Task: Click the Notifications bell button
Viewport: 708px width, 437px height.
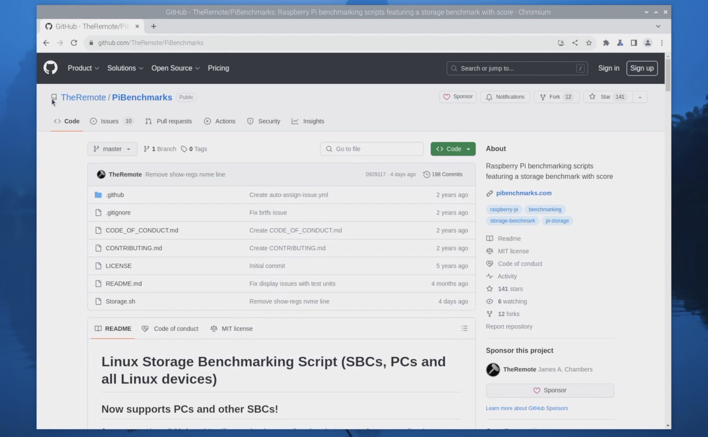Action: (505, 97)
